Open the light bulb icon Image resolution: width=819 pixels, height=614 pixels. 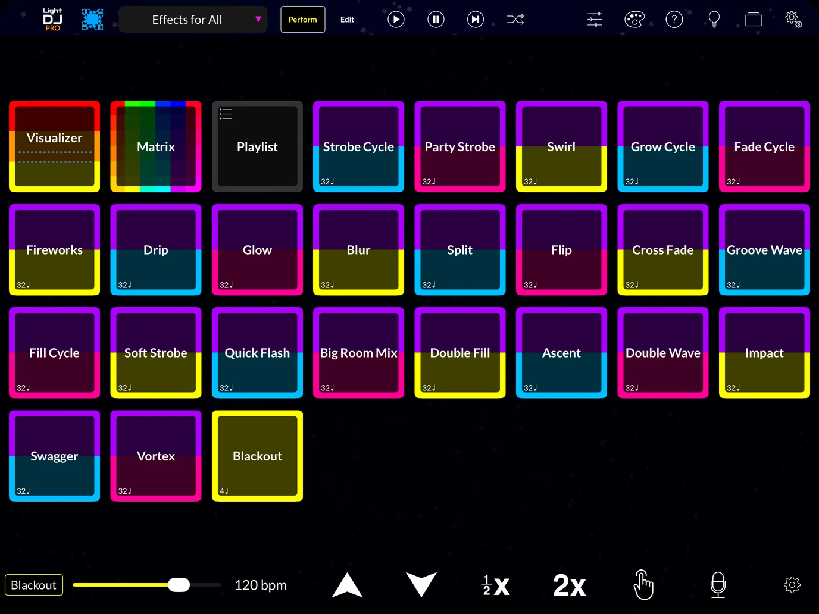(714, 20)
